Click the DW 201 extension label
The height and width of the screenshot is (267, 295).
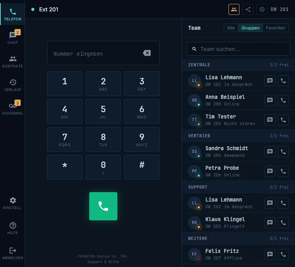click(279, 9)
